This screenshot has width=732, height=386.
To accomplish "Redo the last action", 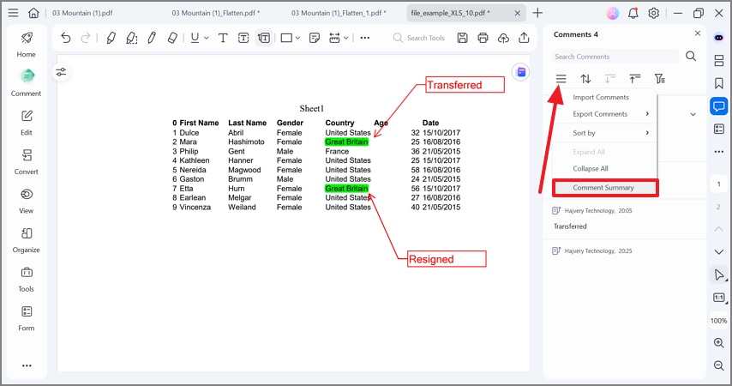I will (x=86, y=38).
